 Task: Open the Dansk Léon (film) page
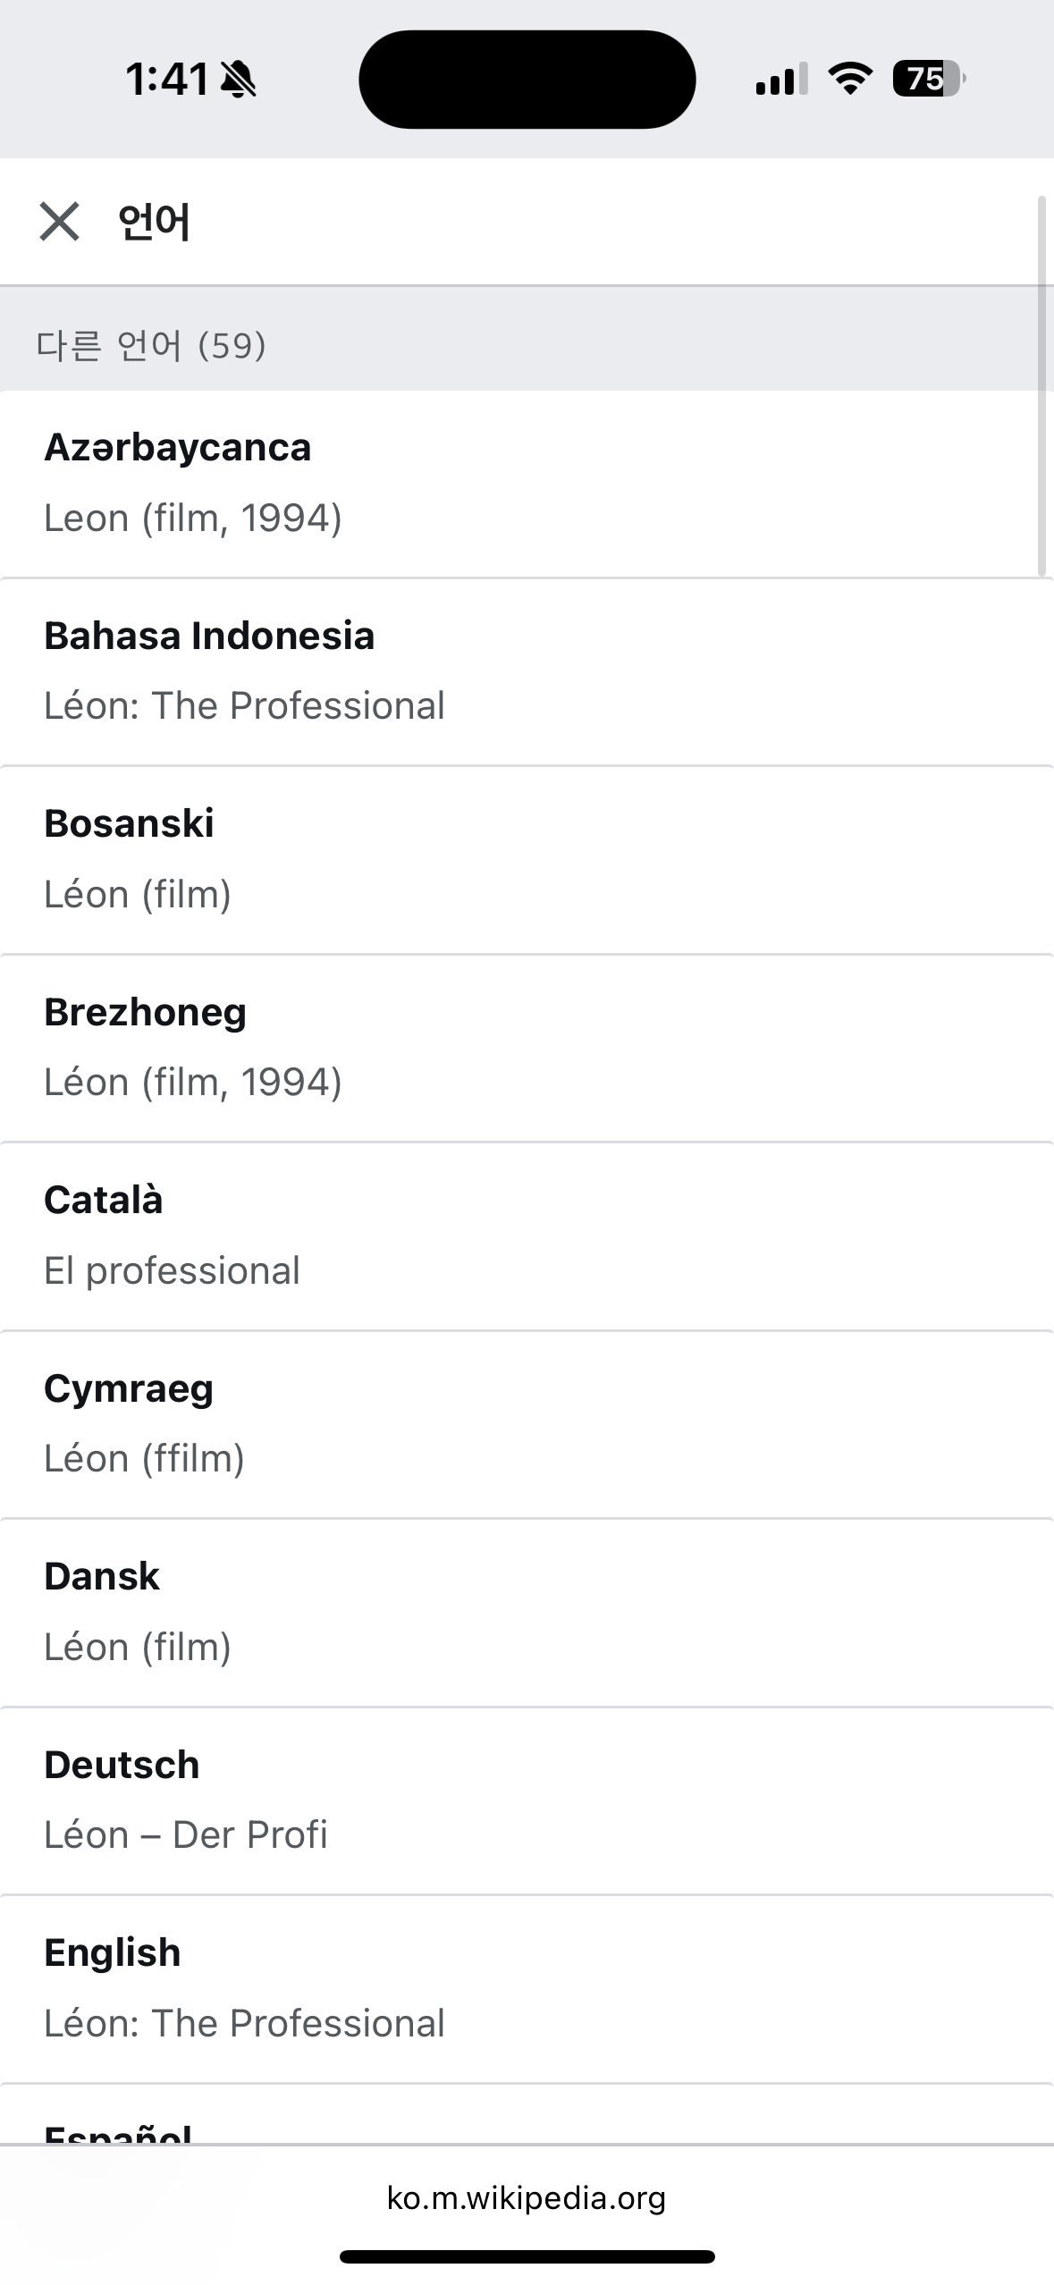click(527, 1613)
